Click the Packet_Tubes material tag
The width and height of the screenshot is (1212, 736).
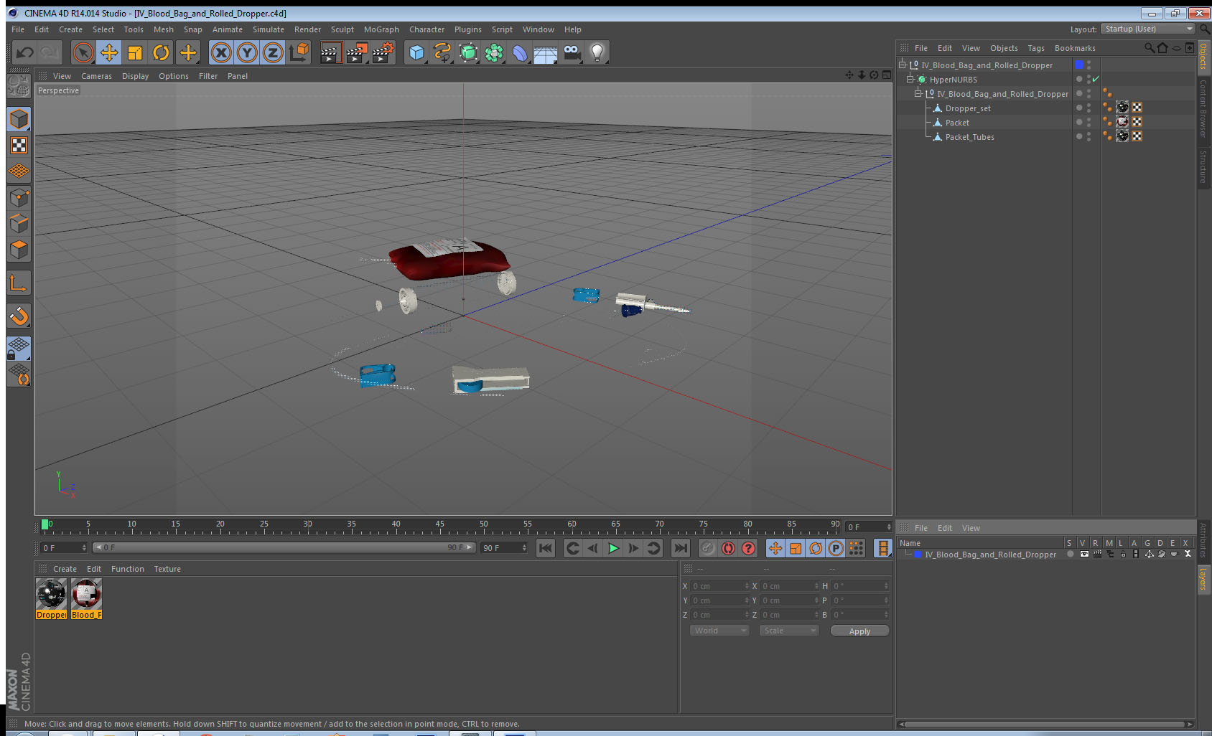pyautogui.click(x=1122, y=136)
